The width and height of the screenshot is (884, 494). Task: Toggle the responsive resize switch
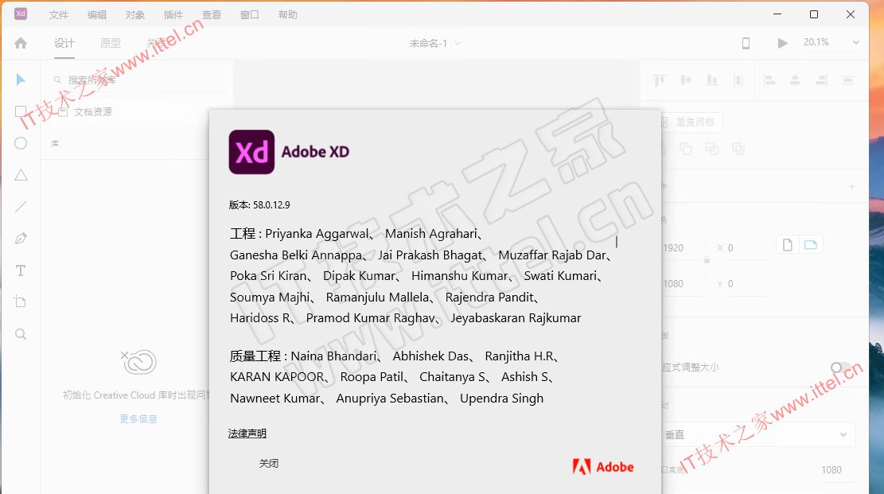click(840, 368)
